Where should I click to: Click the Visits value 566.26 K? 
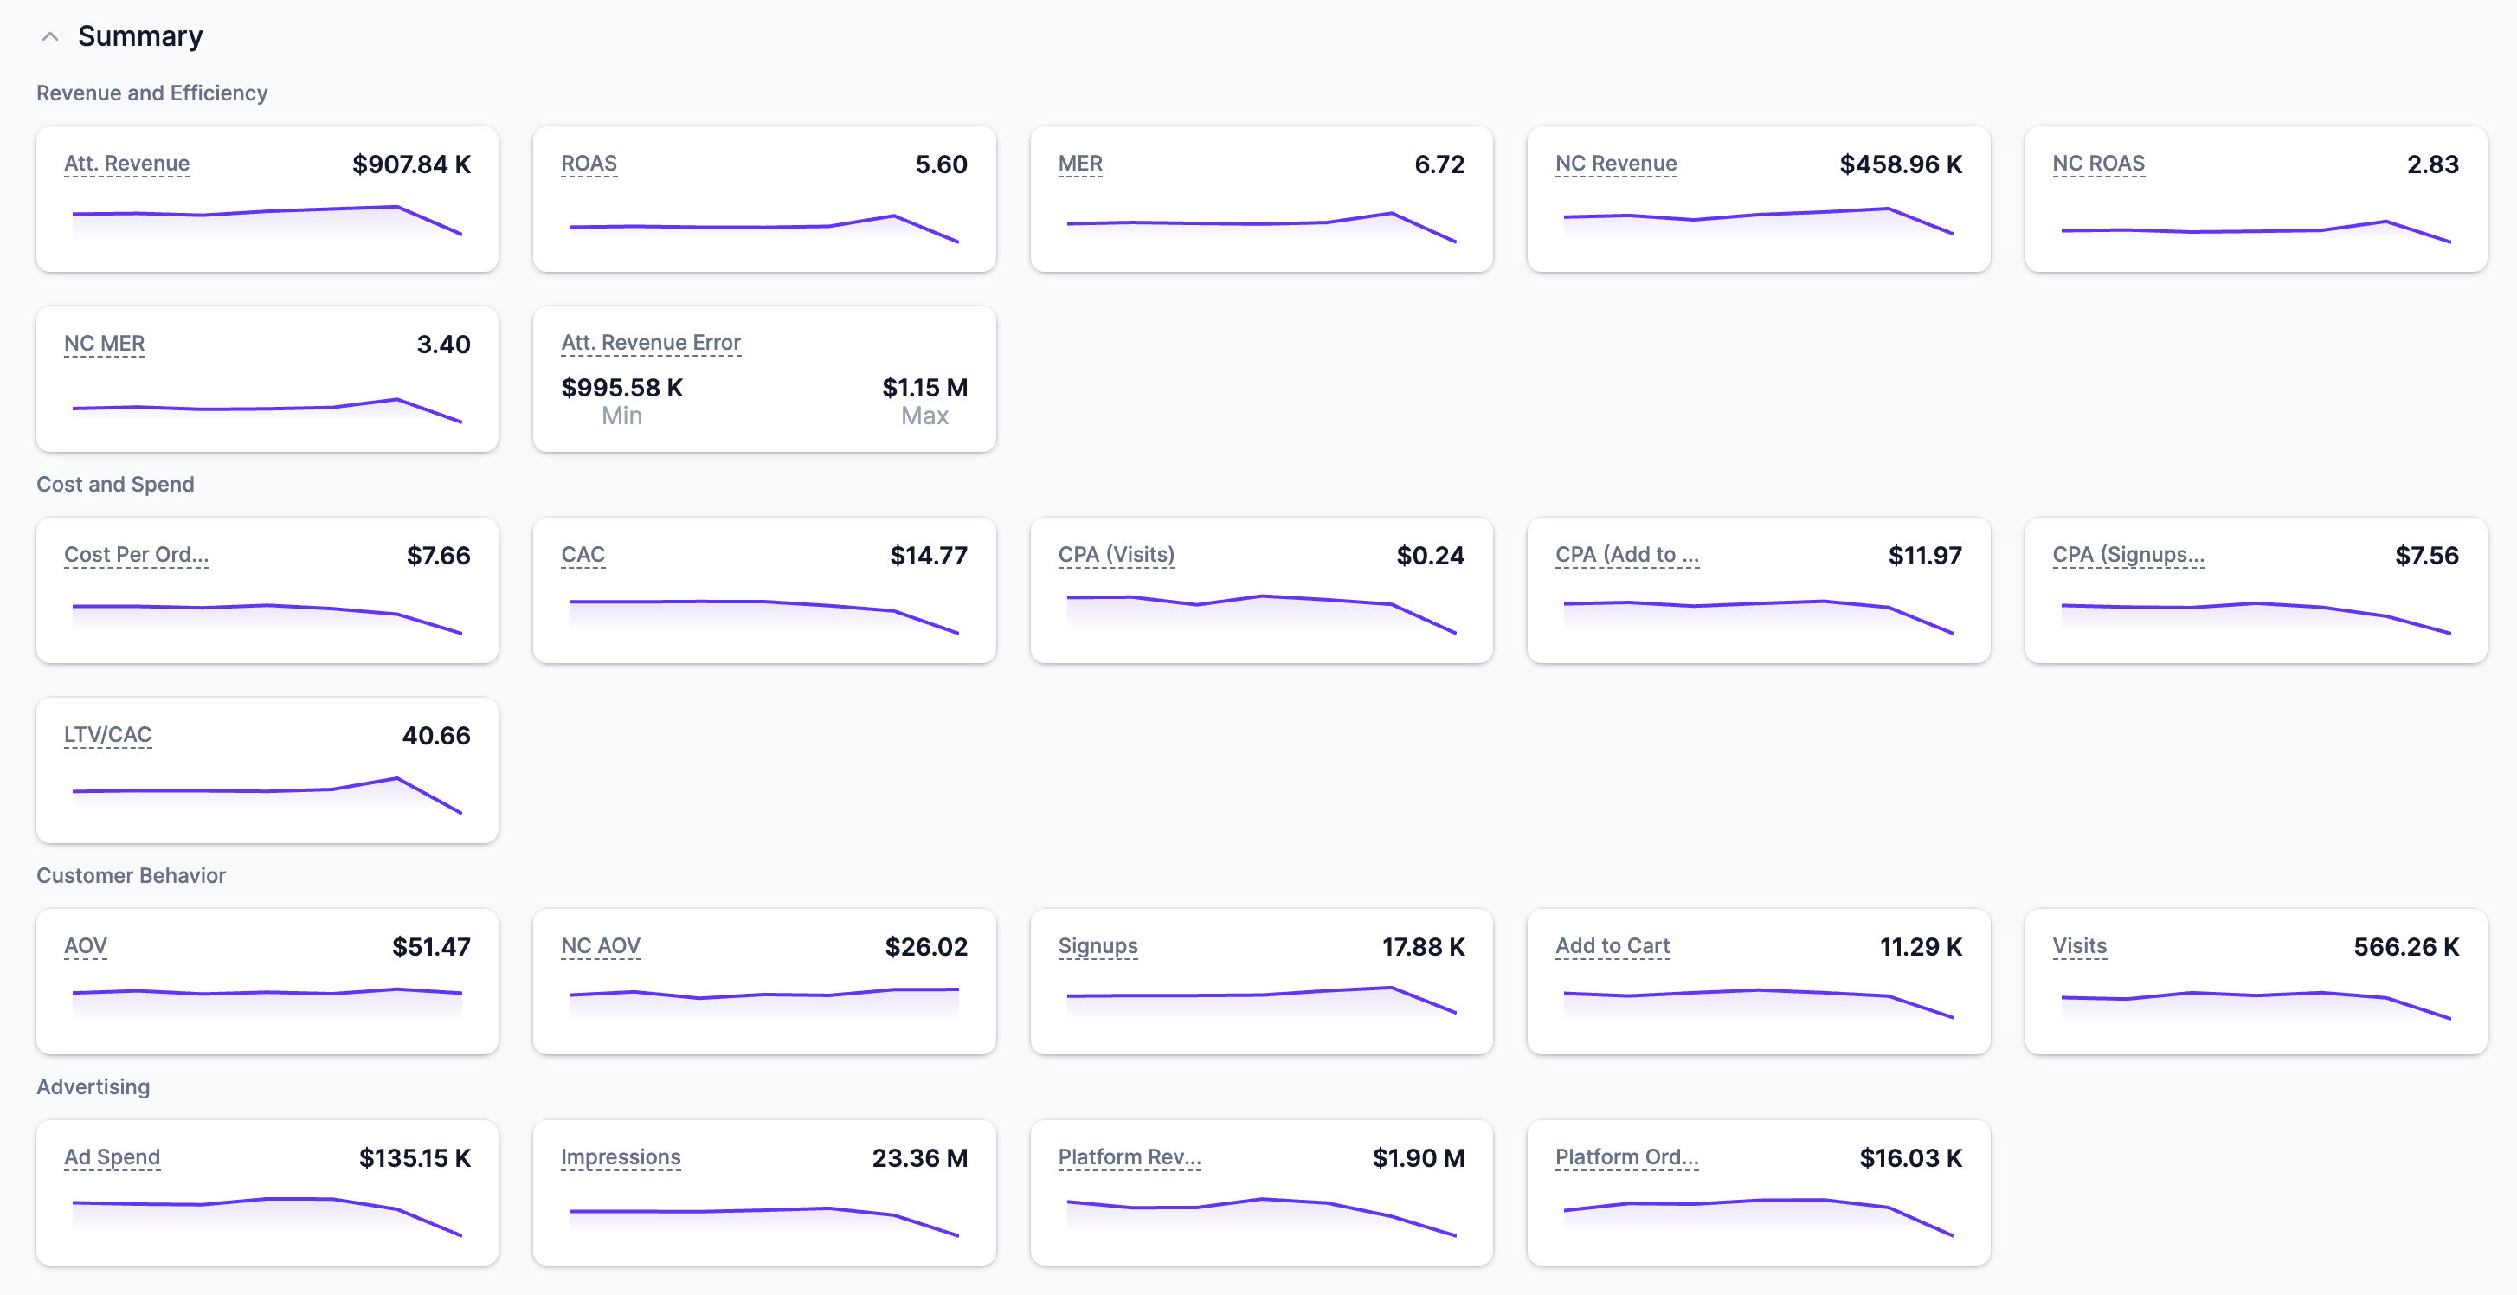[x=2404, y=946]
